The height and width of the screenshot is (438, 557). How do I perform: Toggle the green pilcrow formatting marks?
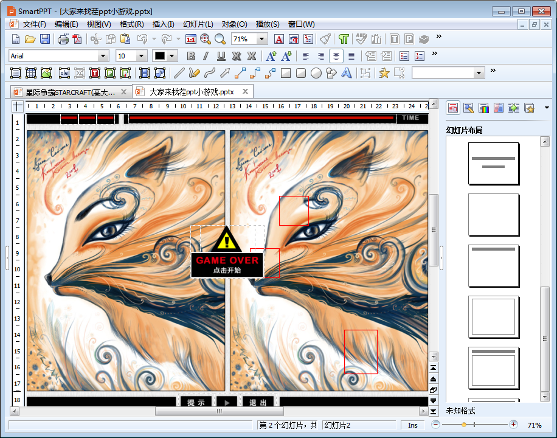pyautogui.click(x=344, y=39)
